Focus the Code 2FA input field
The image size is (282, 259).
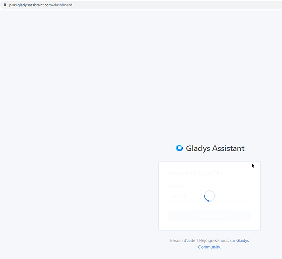(209, 196)
